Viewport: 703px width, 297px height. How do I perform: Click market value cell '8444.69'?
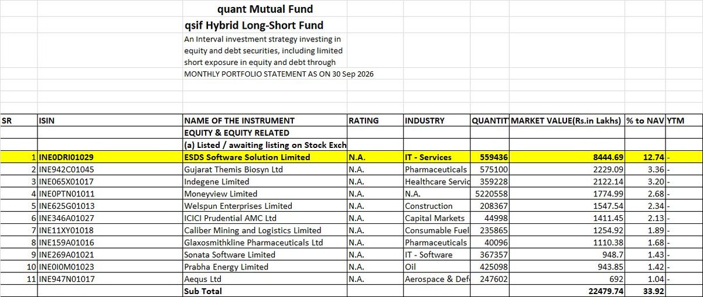(x=567, y=157)
